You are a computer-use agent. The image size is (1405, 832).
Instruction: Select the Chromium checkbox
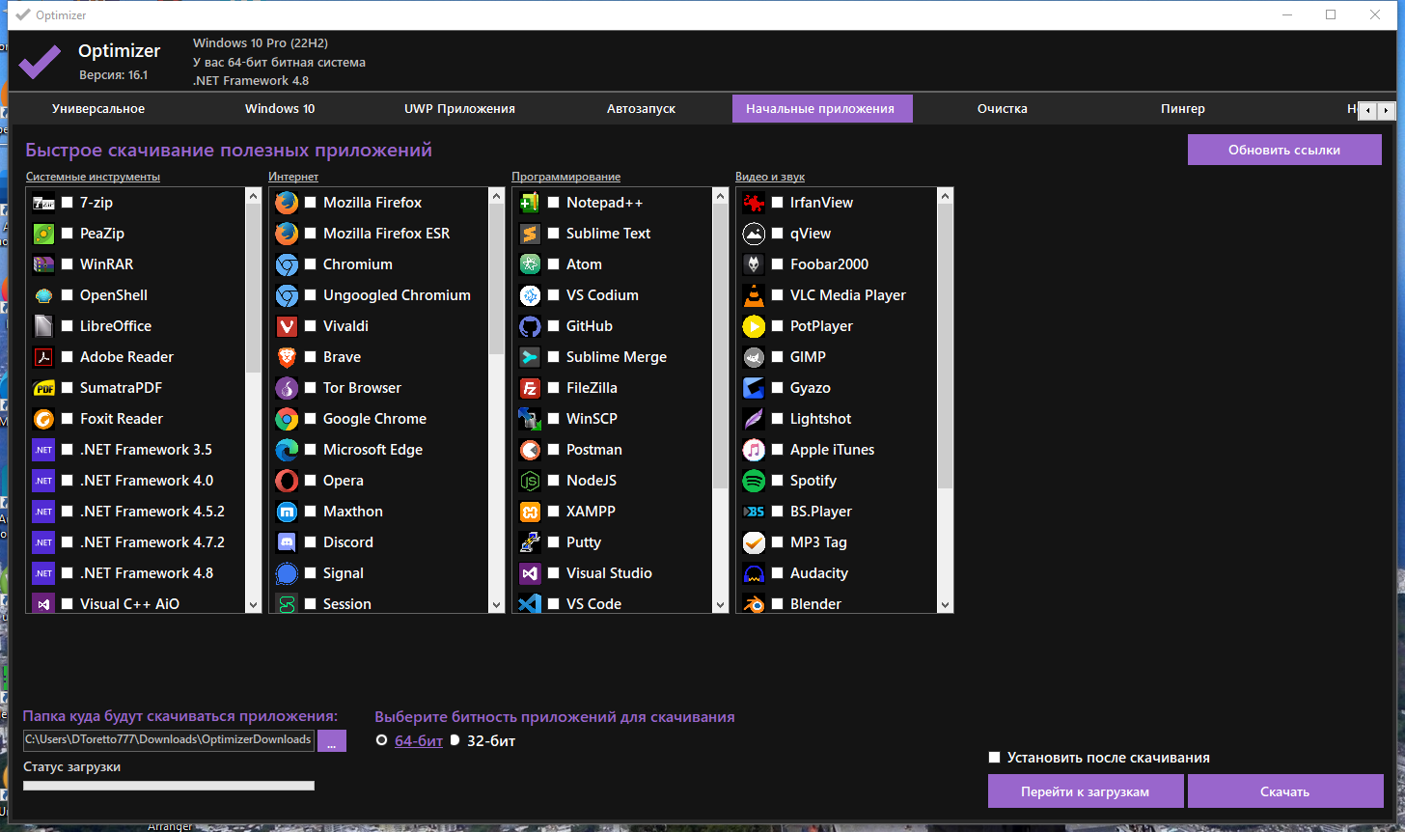point(311,264)
